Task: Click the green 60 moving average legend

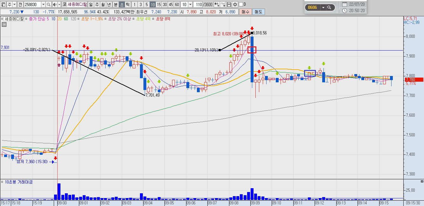Action: [66, 19]
